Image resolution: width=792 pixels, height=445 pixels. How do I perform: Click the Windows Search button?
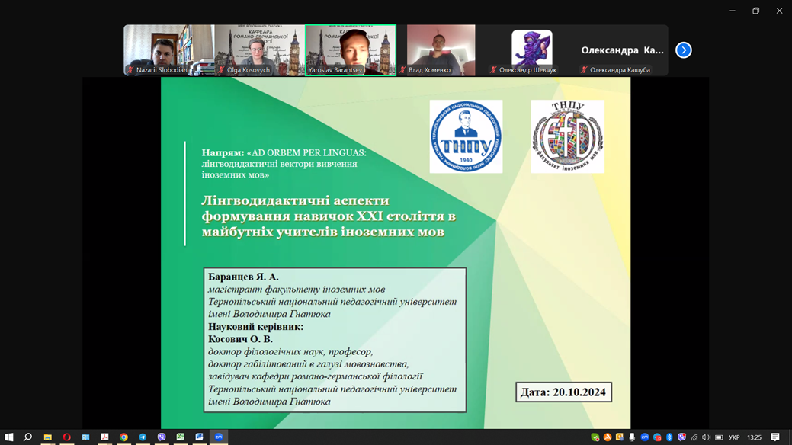pyautogui.click(x=27, y=437)
